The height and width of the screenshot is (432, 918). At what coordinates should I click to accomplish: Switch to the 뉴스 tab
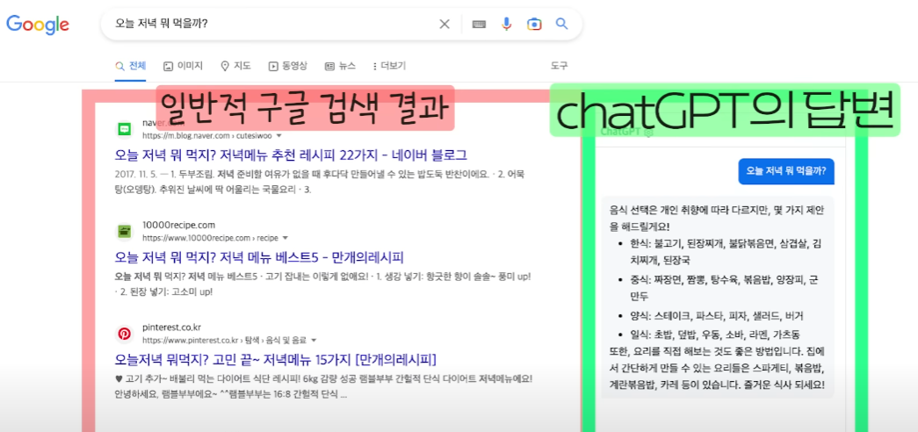coord(340,66)
